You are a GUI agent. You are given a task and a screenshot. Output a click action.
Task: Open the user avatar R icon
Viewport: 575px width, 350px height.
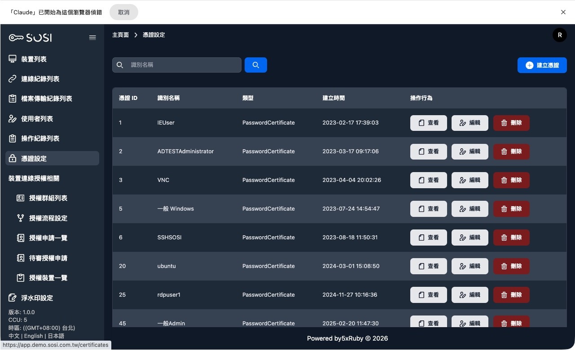click(559, 35)
